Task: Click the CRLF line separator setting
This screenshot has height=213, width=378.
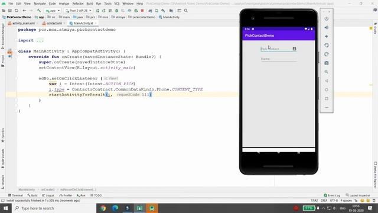Action: point(324,201)
